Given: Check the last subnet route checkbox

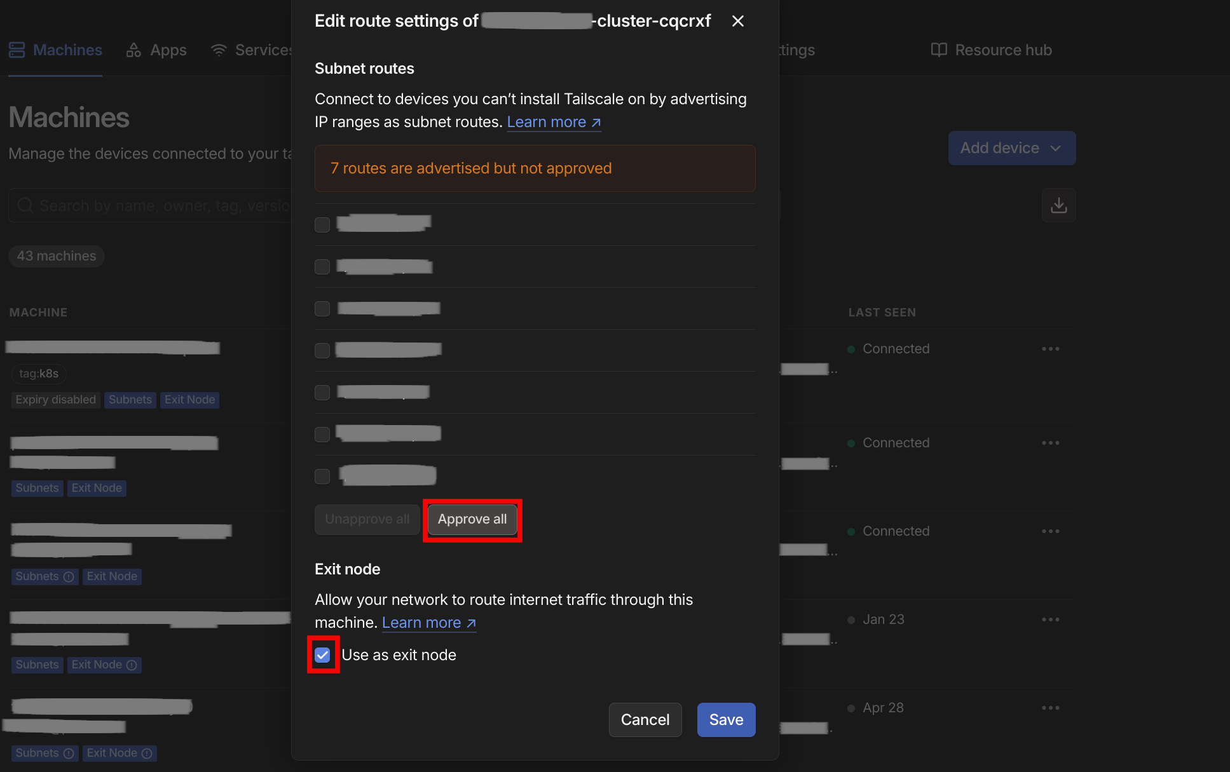Looking at the screenshot, I should click(x=322, y=476).
